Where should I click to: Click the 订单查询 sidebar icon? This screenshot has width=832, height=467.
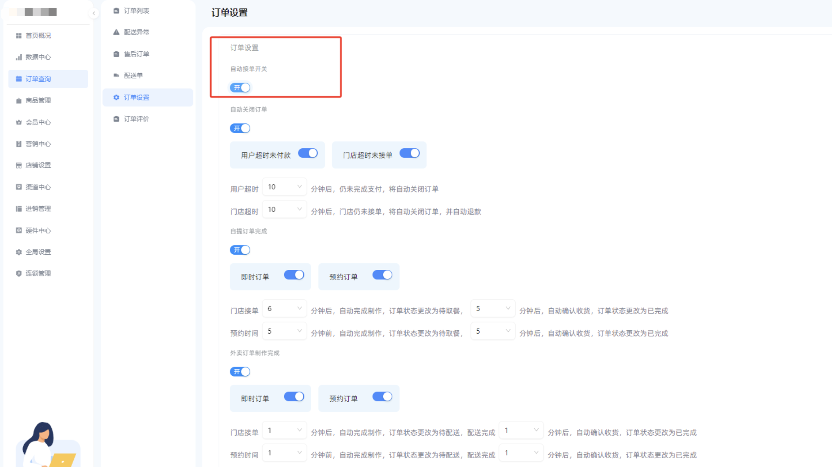point(19,79)
